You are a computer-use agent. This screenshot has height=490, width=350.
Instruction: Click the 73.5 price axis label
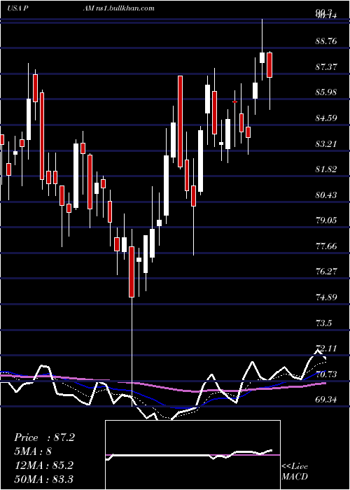click(323, 323)
